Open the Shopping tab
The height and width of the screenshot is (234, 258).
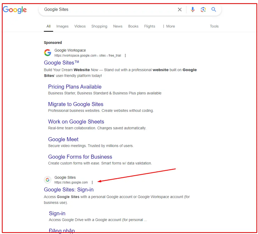pyautogui.click(x=99, y=26)
